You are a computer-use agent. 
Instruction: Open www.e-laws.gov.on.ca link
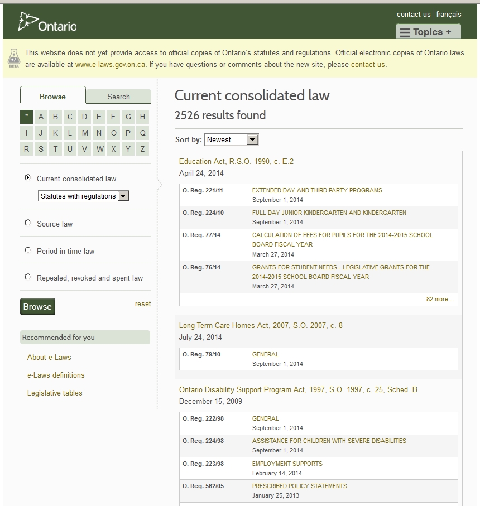pyautogui.click(x=110, y=65)
